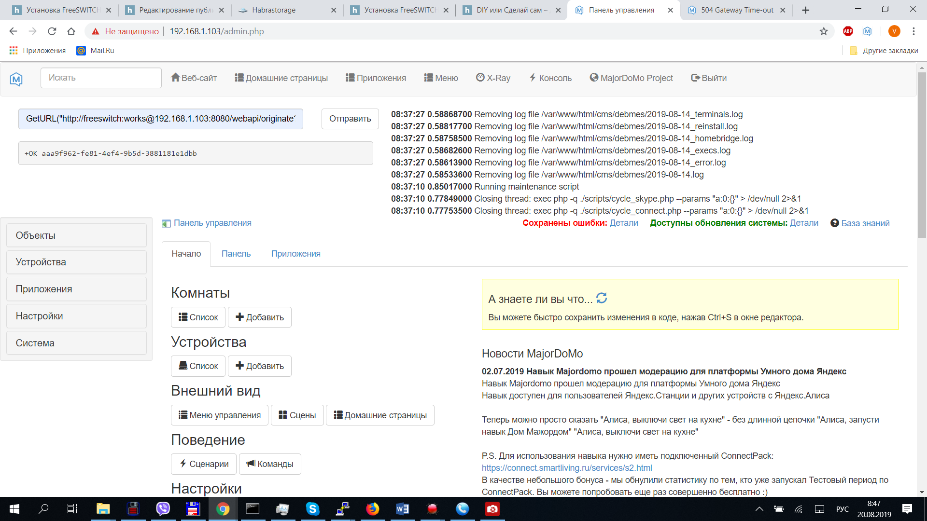927x521 pixels.
Task: Expand the Устройства sidebar section
Action: (x=76, y=262)
